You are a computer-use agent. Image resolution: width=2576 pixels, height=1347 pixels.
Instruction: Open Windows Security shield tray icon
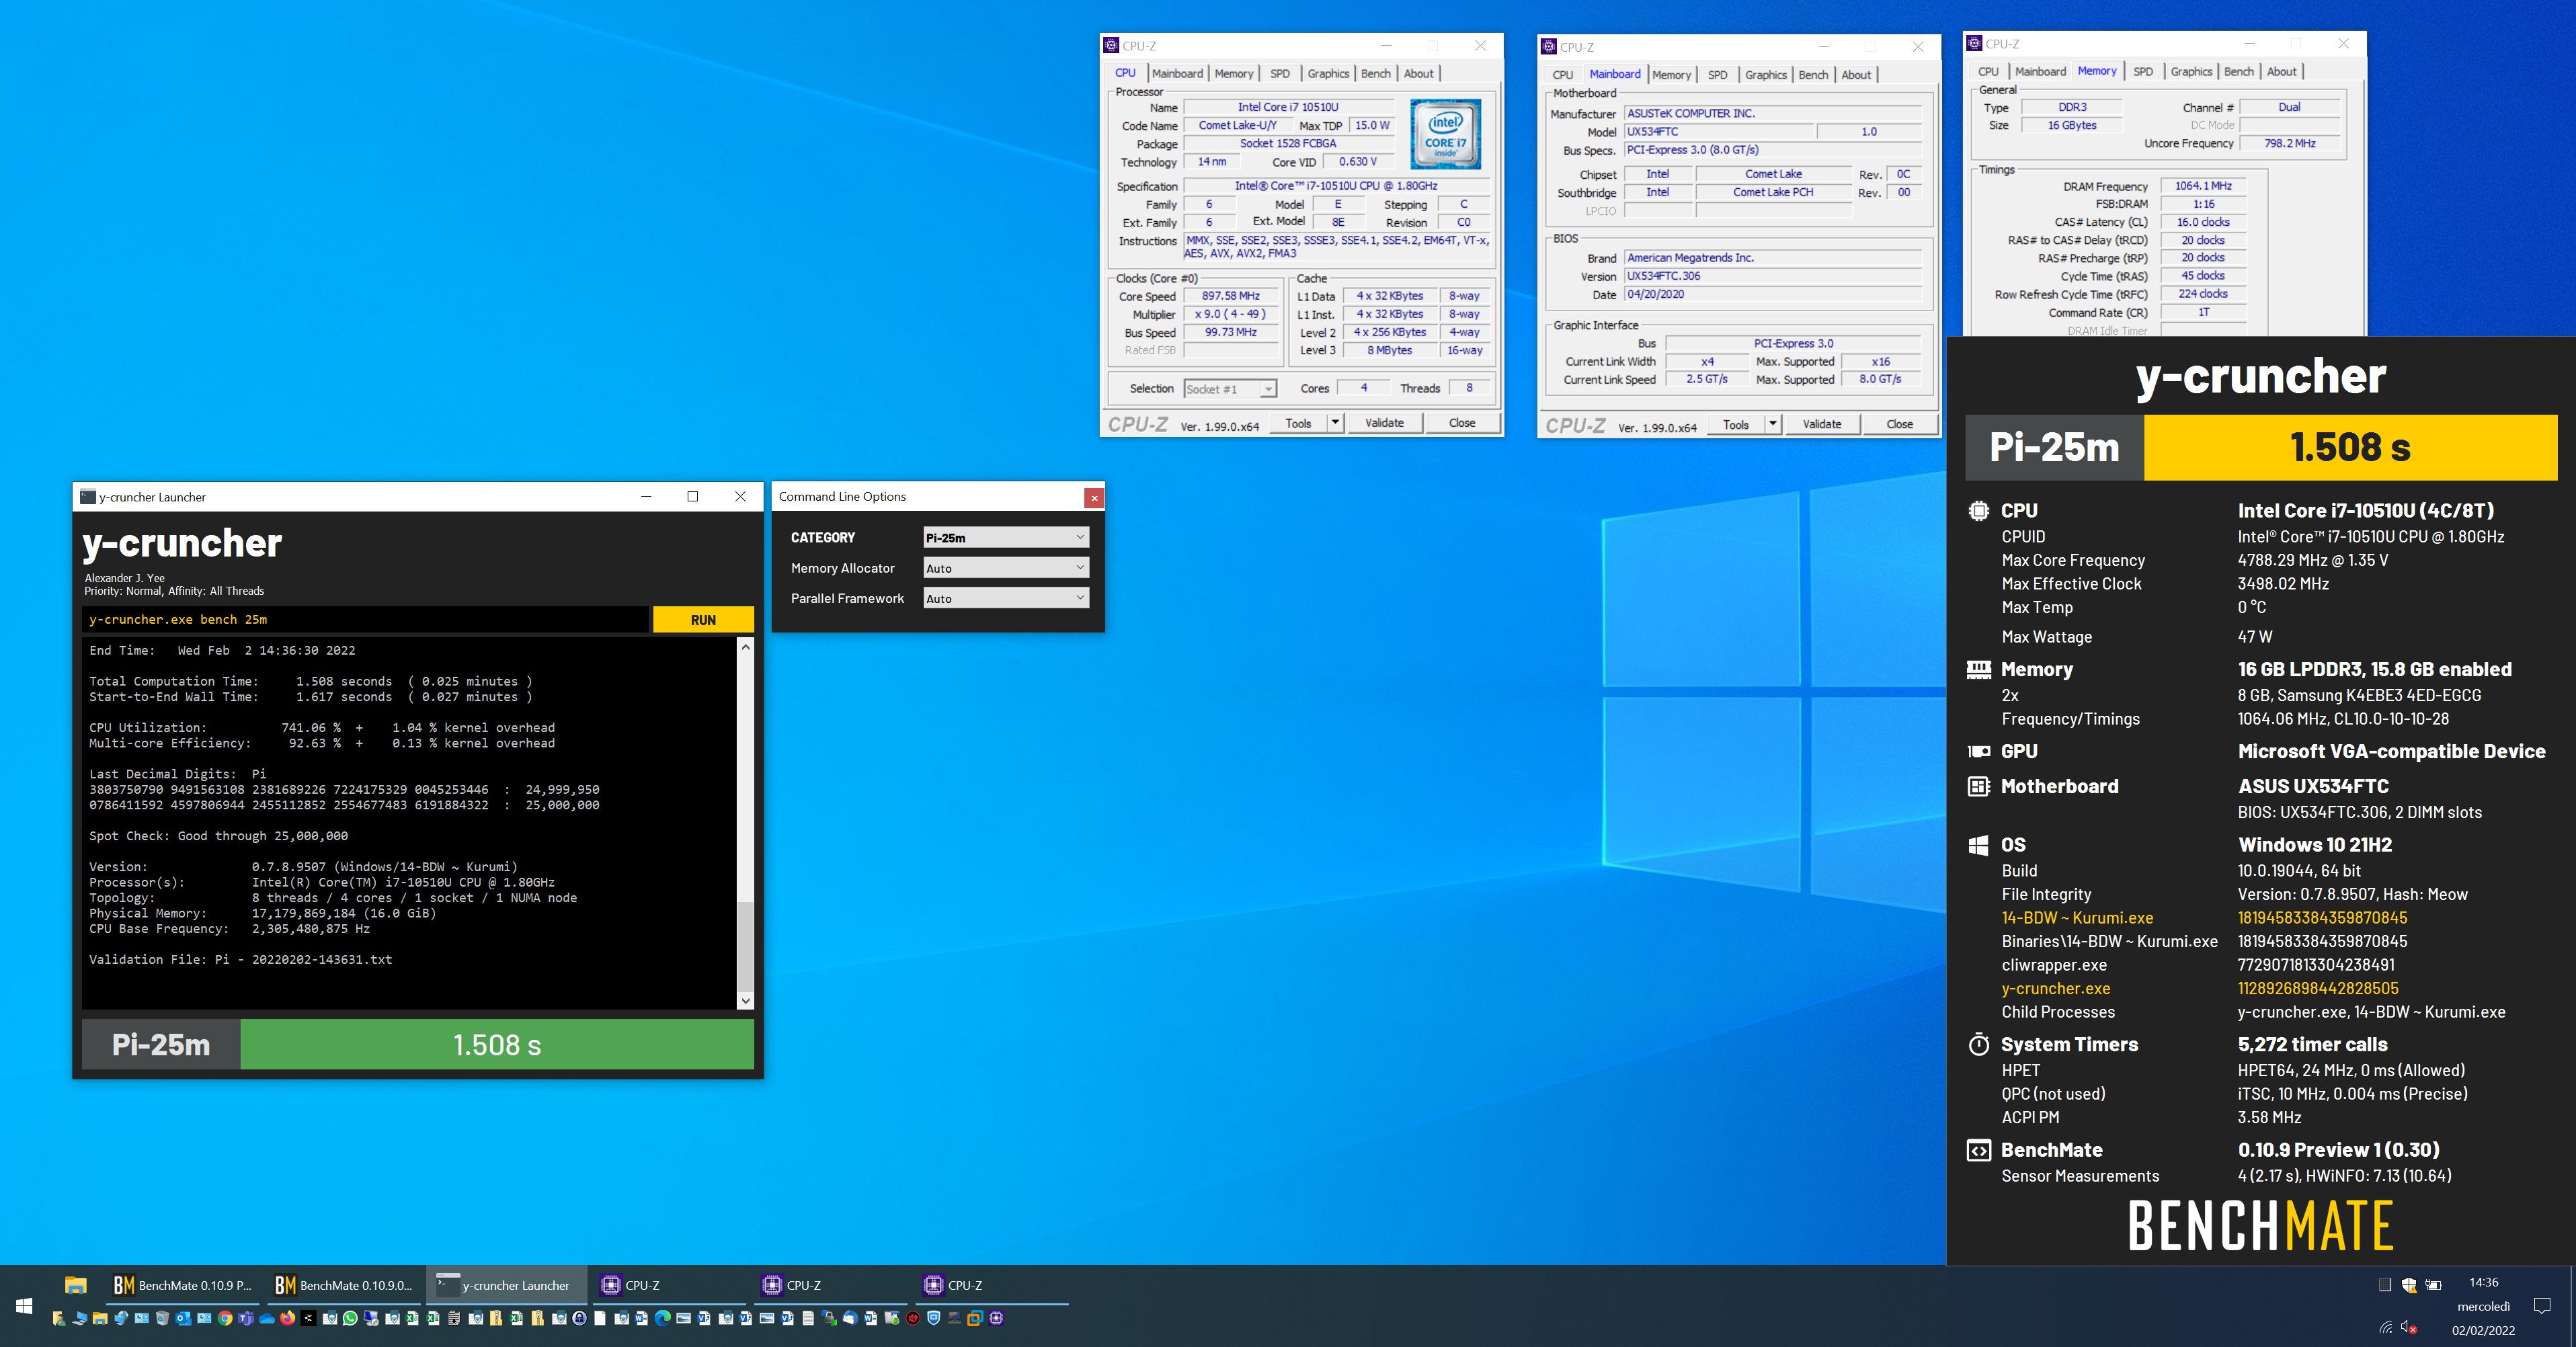[2409, 1284]
